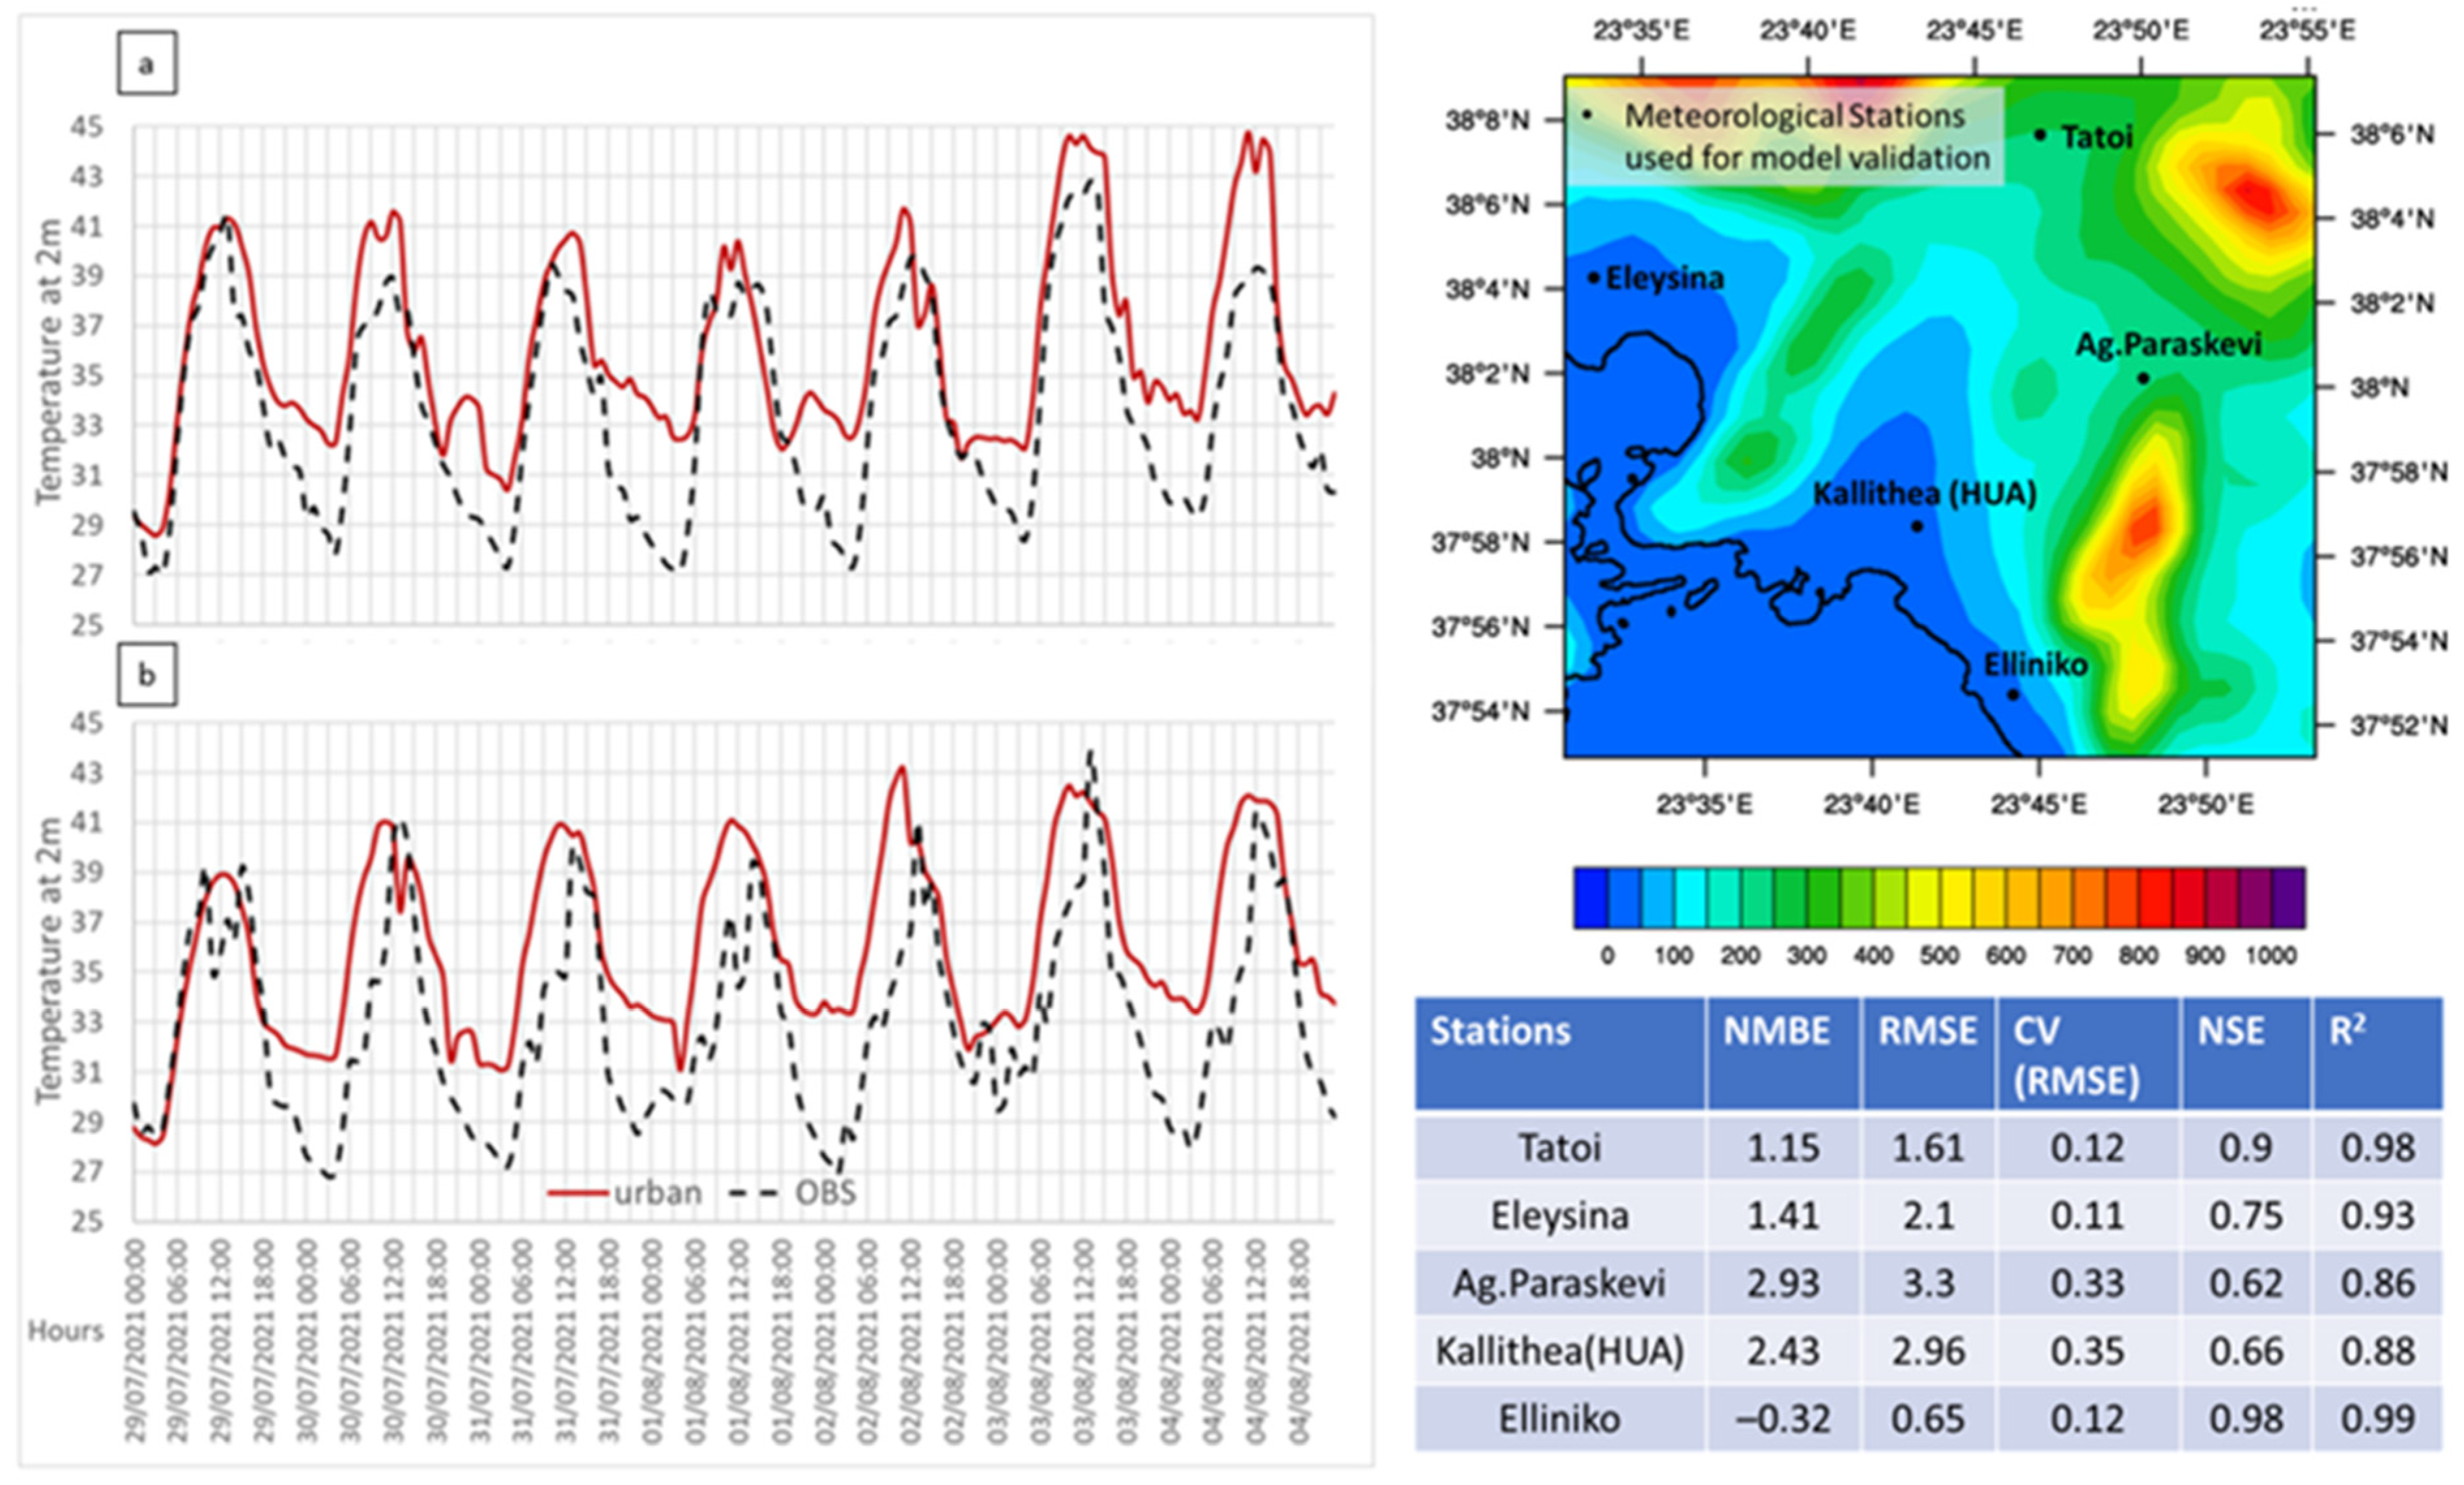The height and width of the screenshot is (1485, 2464).
Task: Click the Tatoi station marker dot
Action: [x=2040, y=135]
